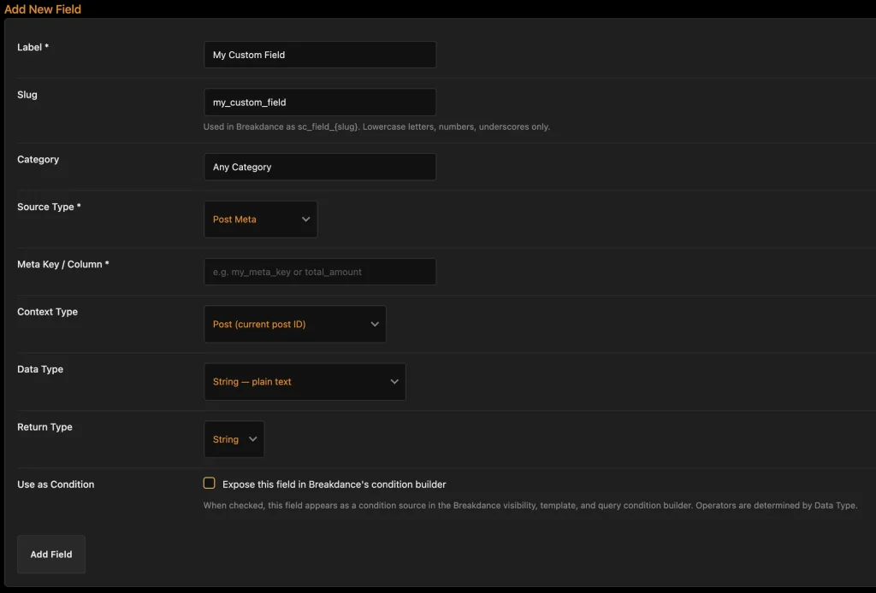The height and width of the screenshot is (593, 876).
Task: Click the Use as Condition label
Action: [x=56, y=484]
